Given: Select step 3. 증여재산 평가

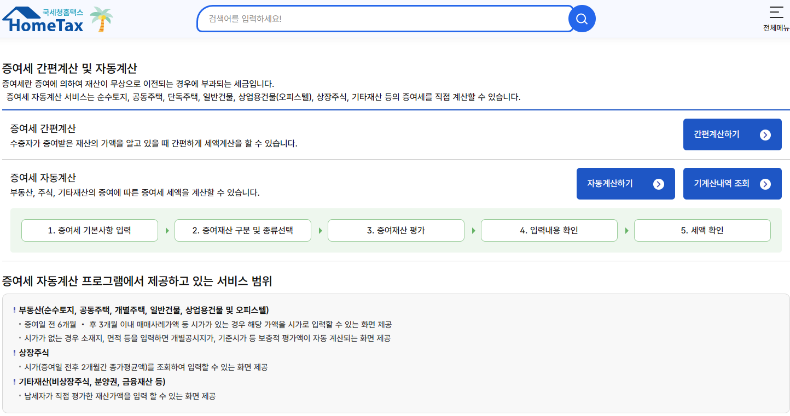Looking at the screenshot, I should 396,231.
